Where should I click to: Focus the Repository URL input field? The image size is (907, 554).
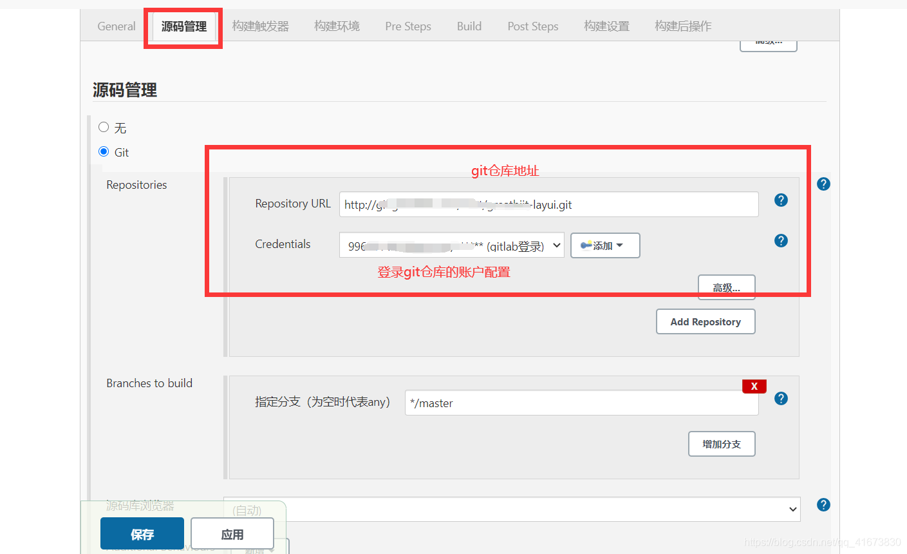(x=549, y=204)
